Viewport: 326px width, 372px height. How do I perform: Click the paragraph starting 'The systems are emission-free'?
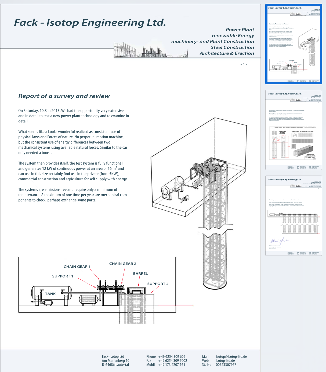(73, 195)
